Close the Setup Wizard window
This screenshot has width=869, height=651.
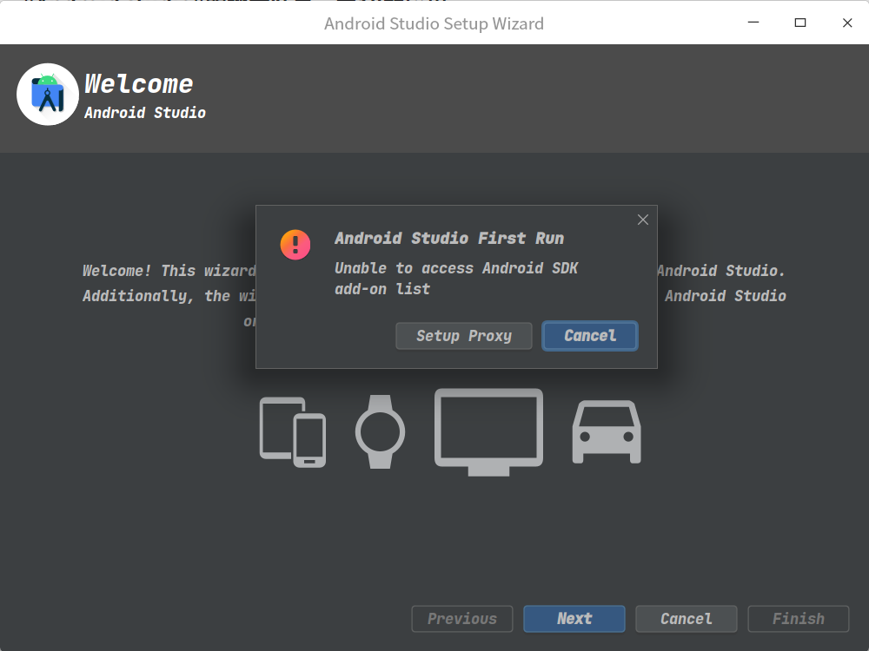[x=847, y=23]
